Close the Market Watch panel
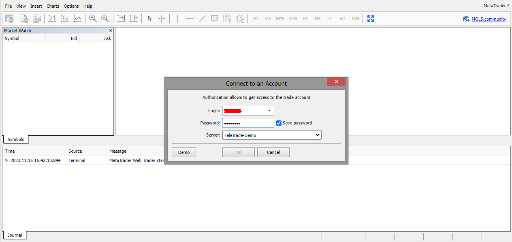512x242 pixels. 111,30
